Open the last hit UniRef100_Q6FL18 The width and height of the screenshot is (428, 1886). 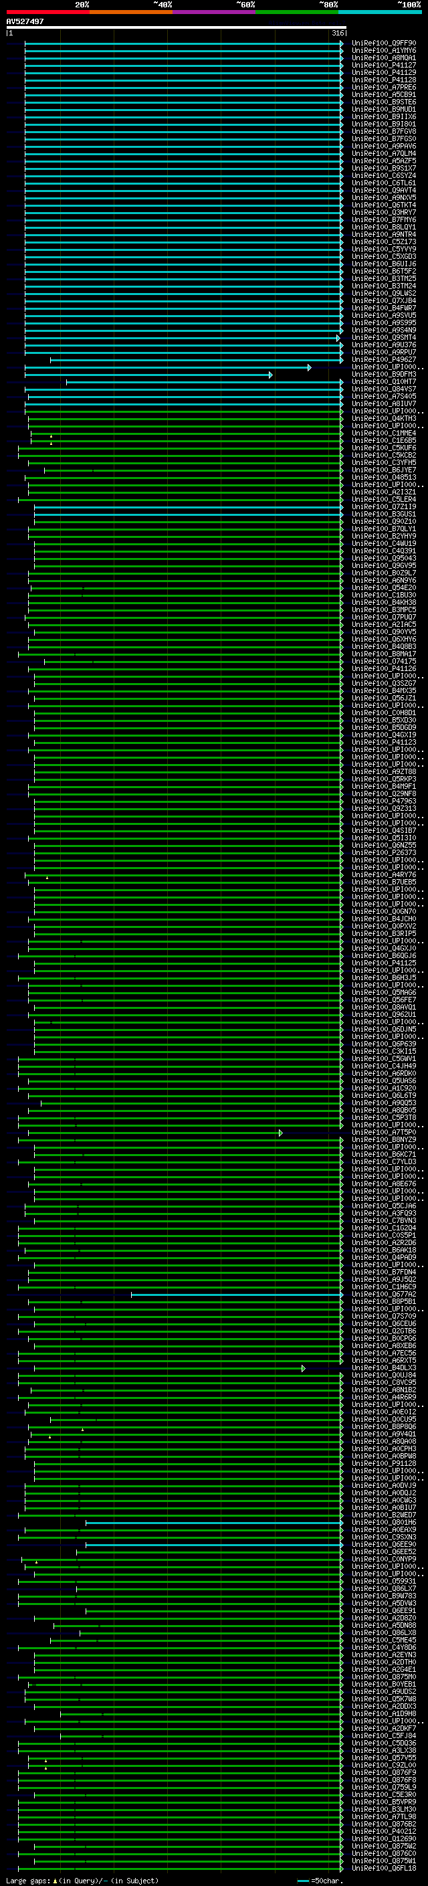pyautogui.click(x=383, y=1869)
